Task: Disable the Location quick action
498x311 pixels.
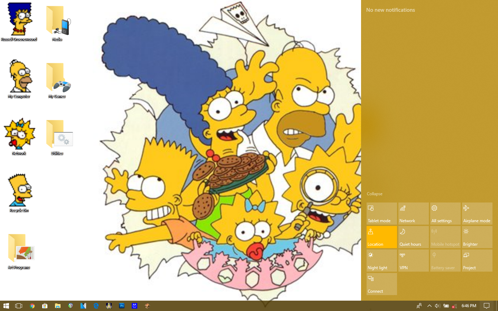Action: tap(381, 237)
